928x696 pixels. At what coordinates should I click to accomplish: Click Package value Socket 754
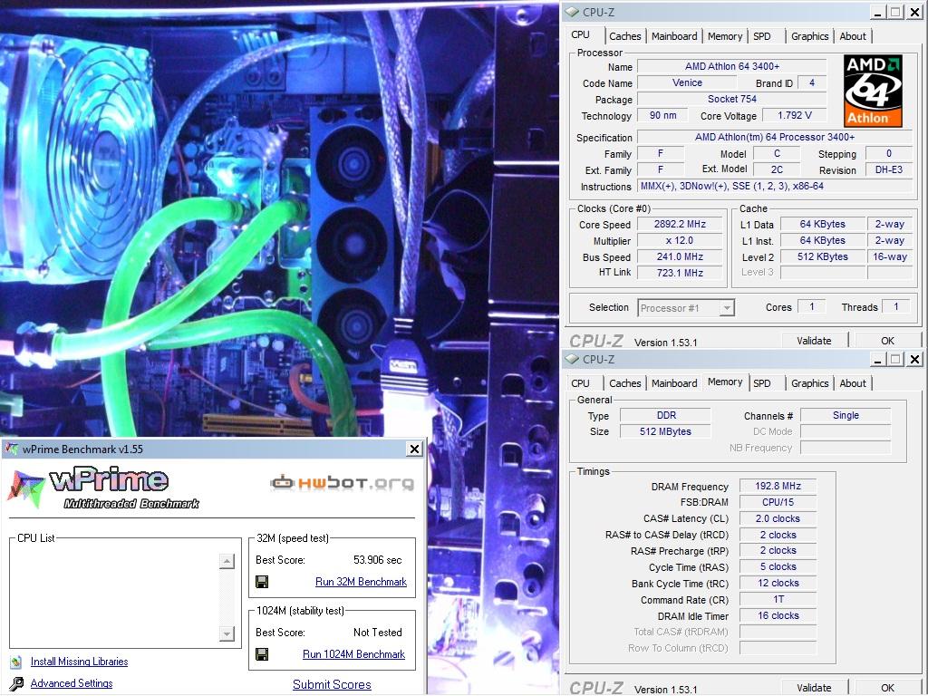tap(732, 99)
